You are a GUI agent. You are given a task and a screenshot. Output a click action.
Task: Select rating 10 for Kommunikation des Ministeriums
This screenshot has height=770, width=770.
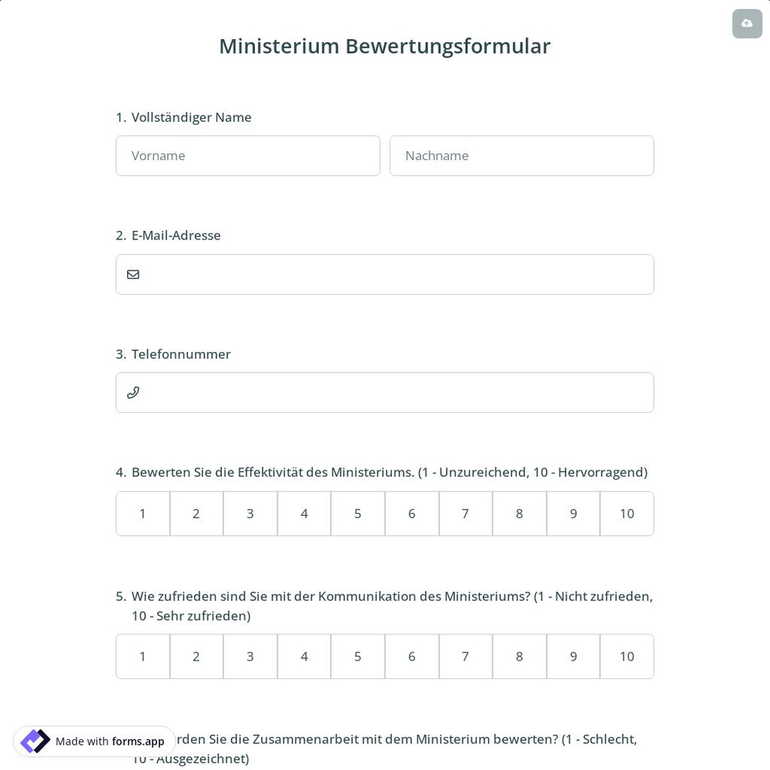click(x=627, y=656)
